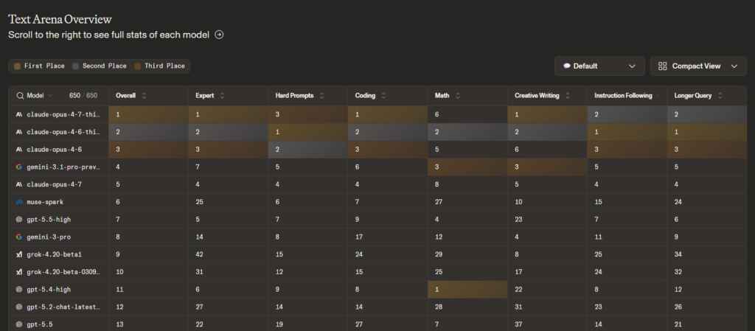Viewport: 755px width, 331px height.
Task: Sort by Math column arrows
Action: pos(457,96)
